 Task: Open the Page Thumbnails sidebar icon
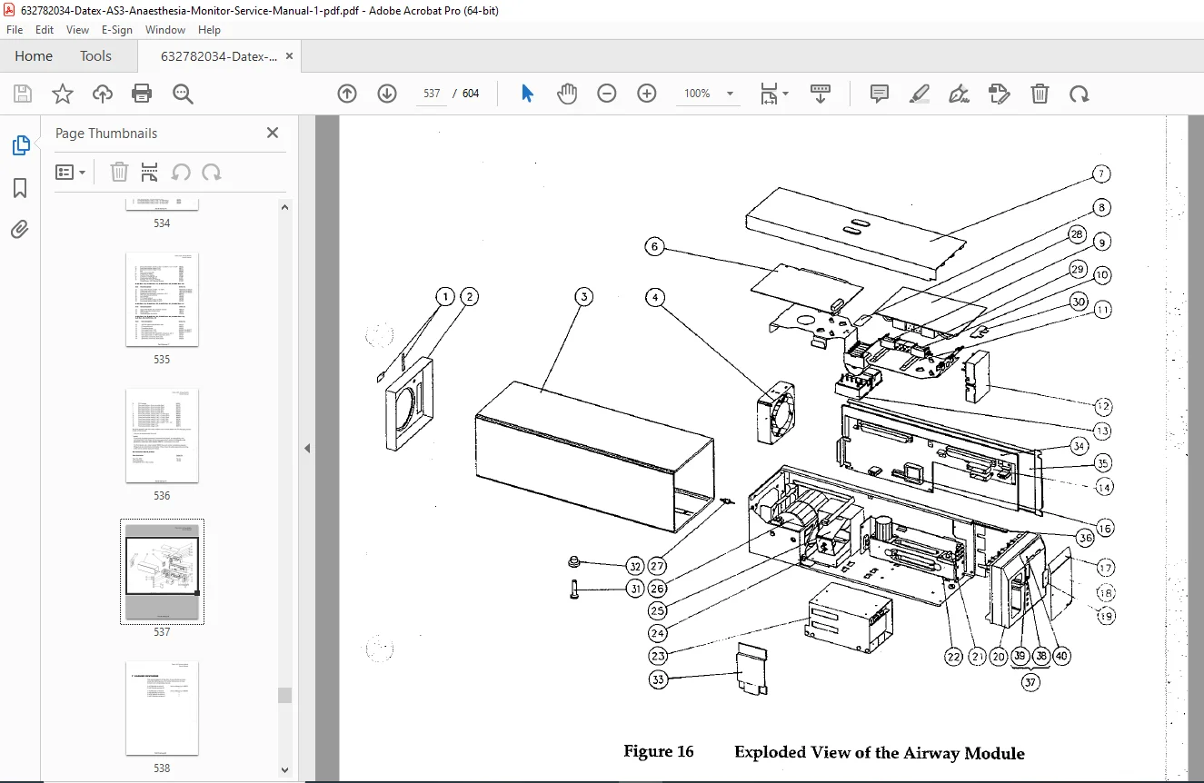click(x=20, y=145)
